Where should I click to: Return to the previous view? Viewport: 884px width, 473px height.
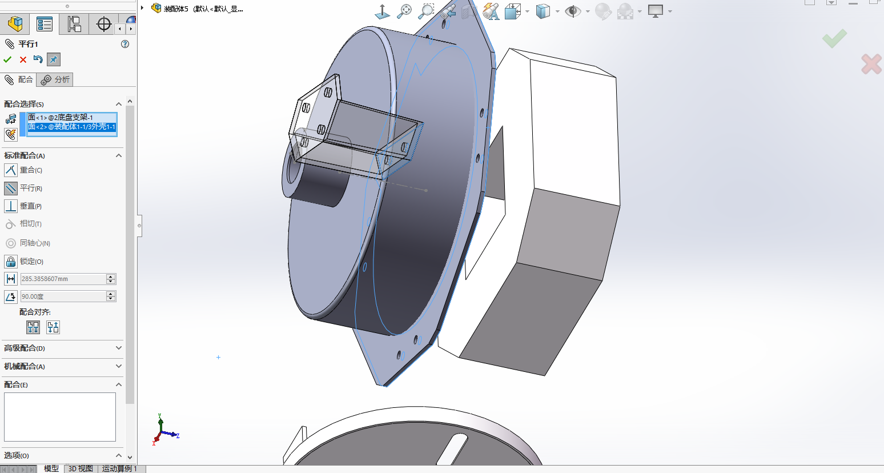click(448, 11)
